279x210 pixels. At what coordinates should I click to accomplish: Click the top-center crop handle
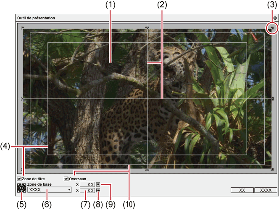point(147,28)
